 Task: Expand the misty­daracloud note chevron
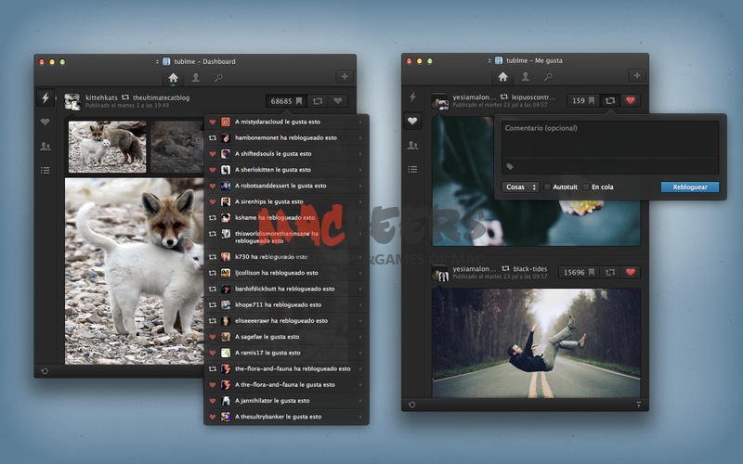(361, 122)
